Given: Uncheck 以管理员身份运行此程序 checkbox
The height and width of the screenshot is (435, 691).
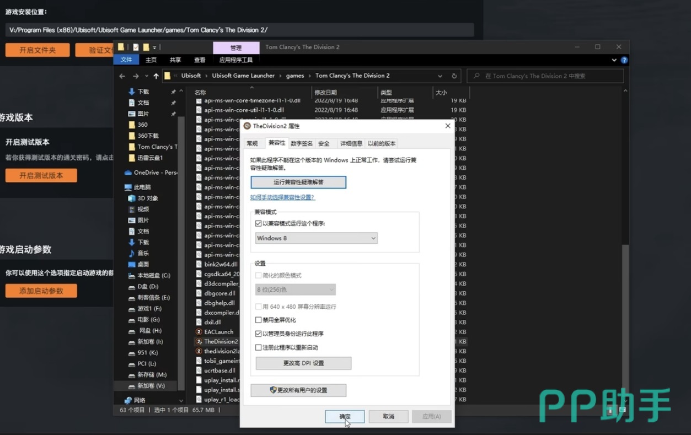Looking at the screenshot, I should point(259,334).
